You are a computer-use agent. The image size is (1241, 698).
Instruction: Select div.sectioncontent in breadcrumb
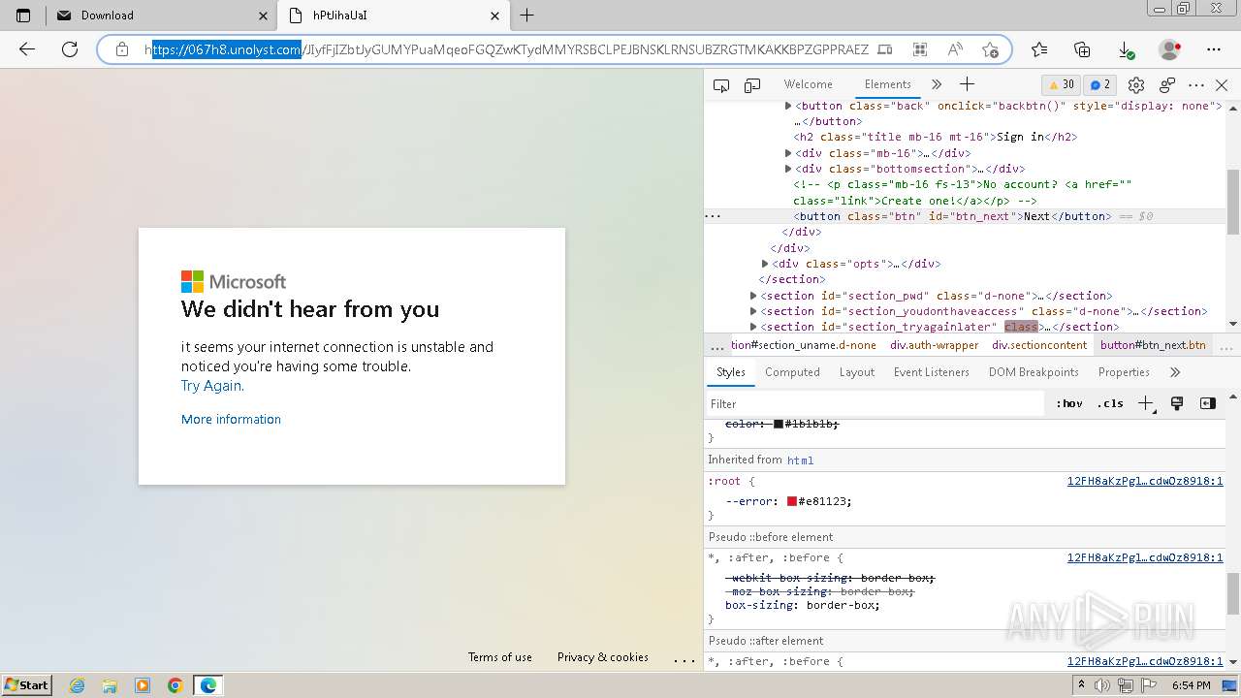pos(1039,345)
